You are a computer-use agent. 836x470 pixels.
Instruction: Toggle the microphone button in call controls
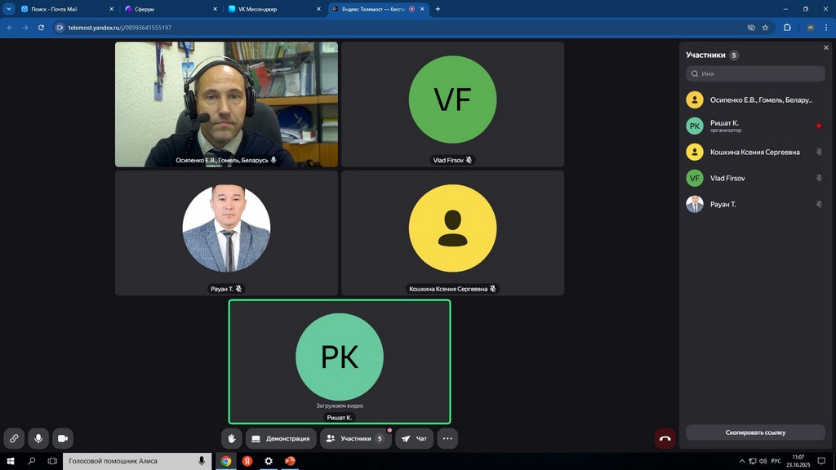click(38, 438)
